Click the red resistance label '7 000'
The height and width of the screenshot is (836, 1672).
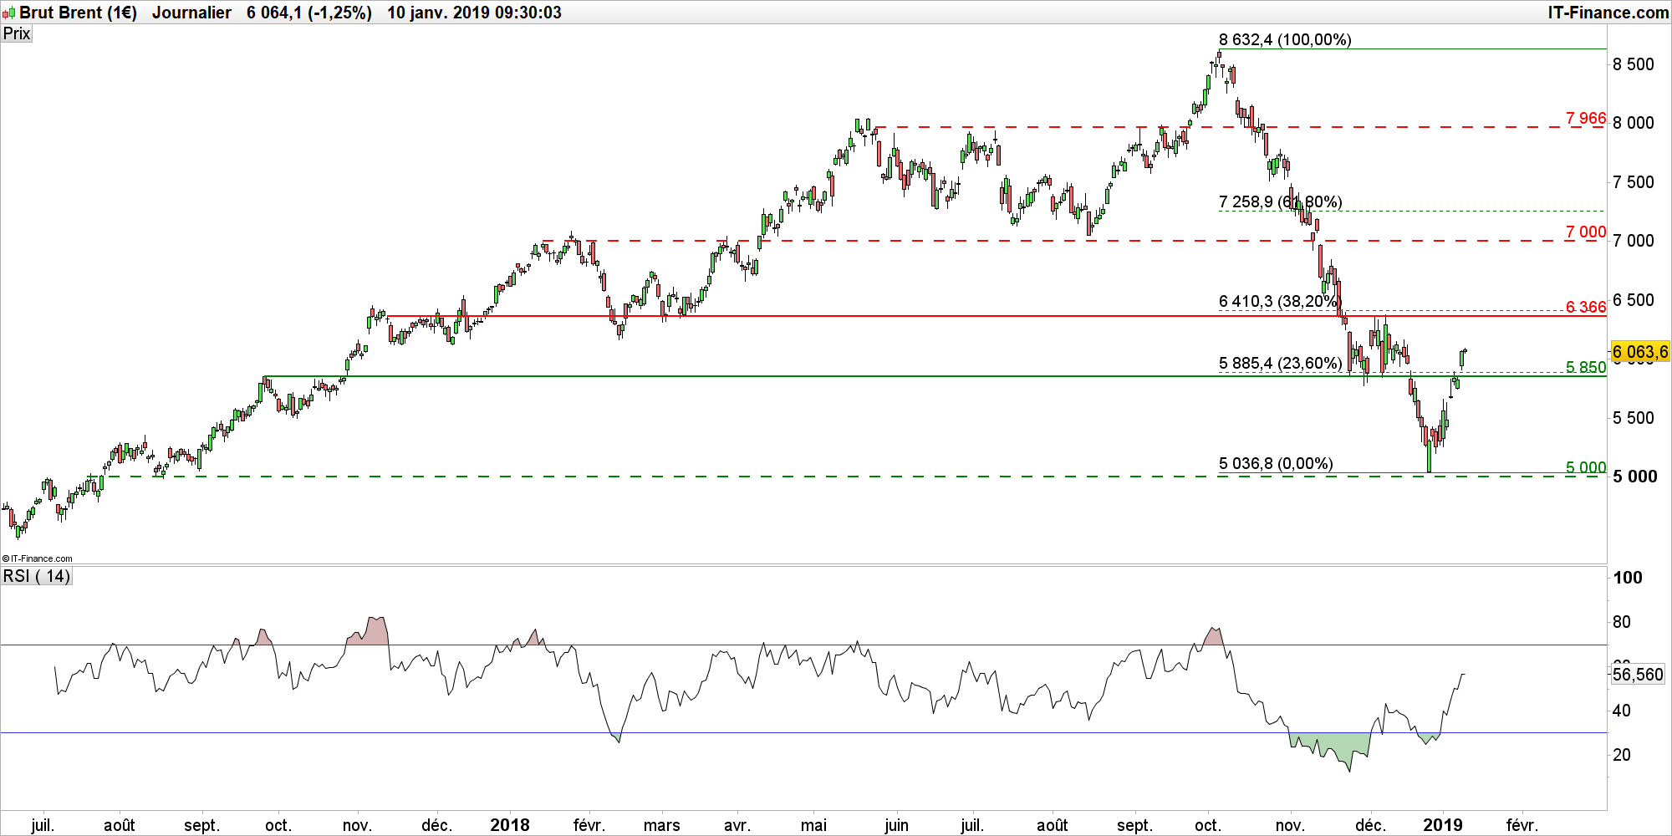tap(1586, 232)
